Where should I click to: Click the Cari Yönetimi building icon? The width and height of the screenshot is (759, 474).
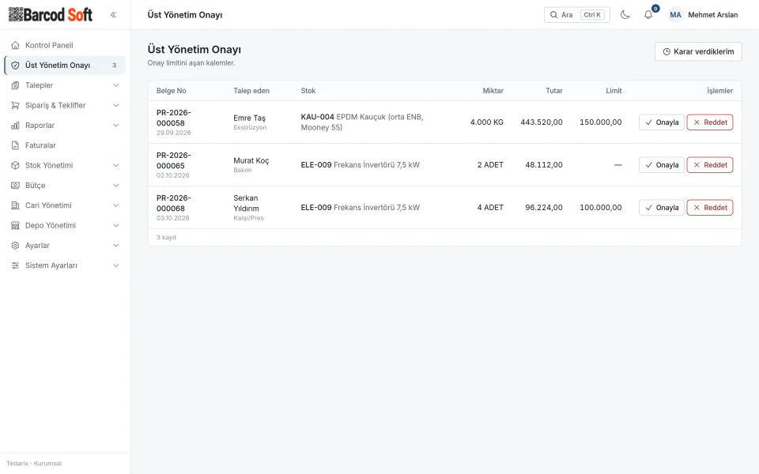(x=16, y=205)
